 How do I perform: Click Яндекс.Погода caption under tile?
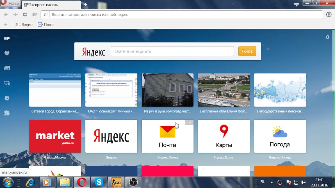point(280,157)
